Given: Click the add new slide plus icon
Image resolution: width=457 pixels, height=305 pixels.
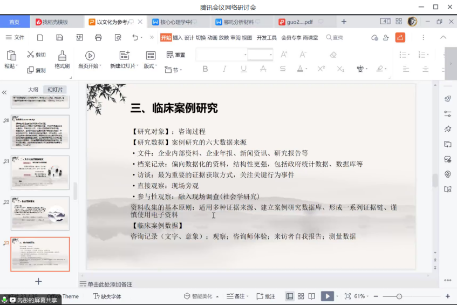Looking at the screenshot, I should [38, 281].
